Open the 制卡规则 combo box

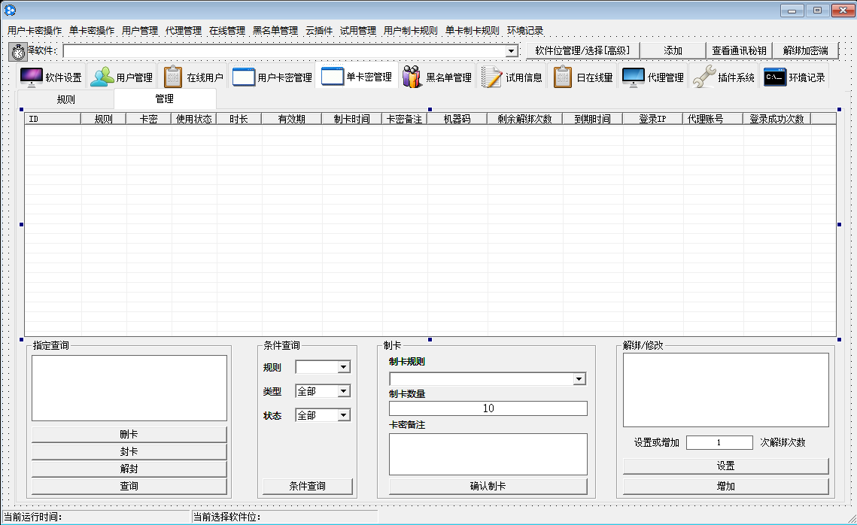[x=579, y=380]
